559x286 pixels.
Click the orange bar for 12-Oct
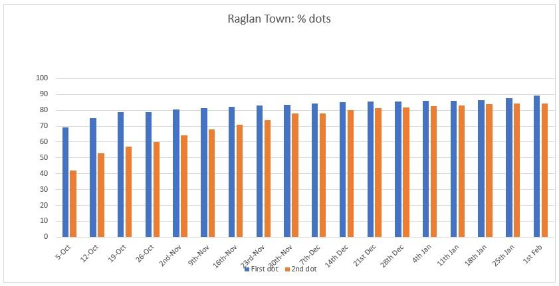(101, 195)
